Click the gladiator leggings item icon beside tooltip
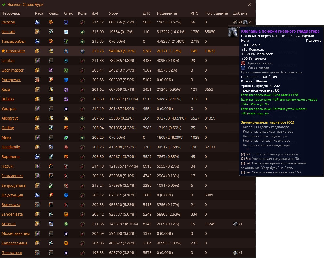Image resolution: width=324 pixels, height=258 pixels. [233, 32]
